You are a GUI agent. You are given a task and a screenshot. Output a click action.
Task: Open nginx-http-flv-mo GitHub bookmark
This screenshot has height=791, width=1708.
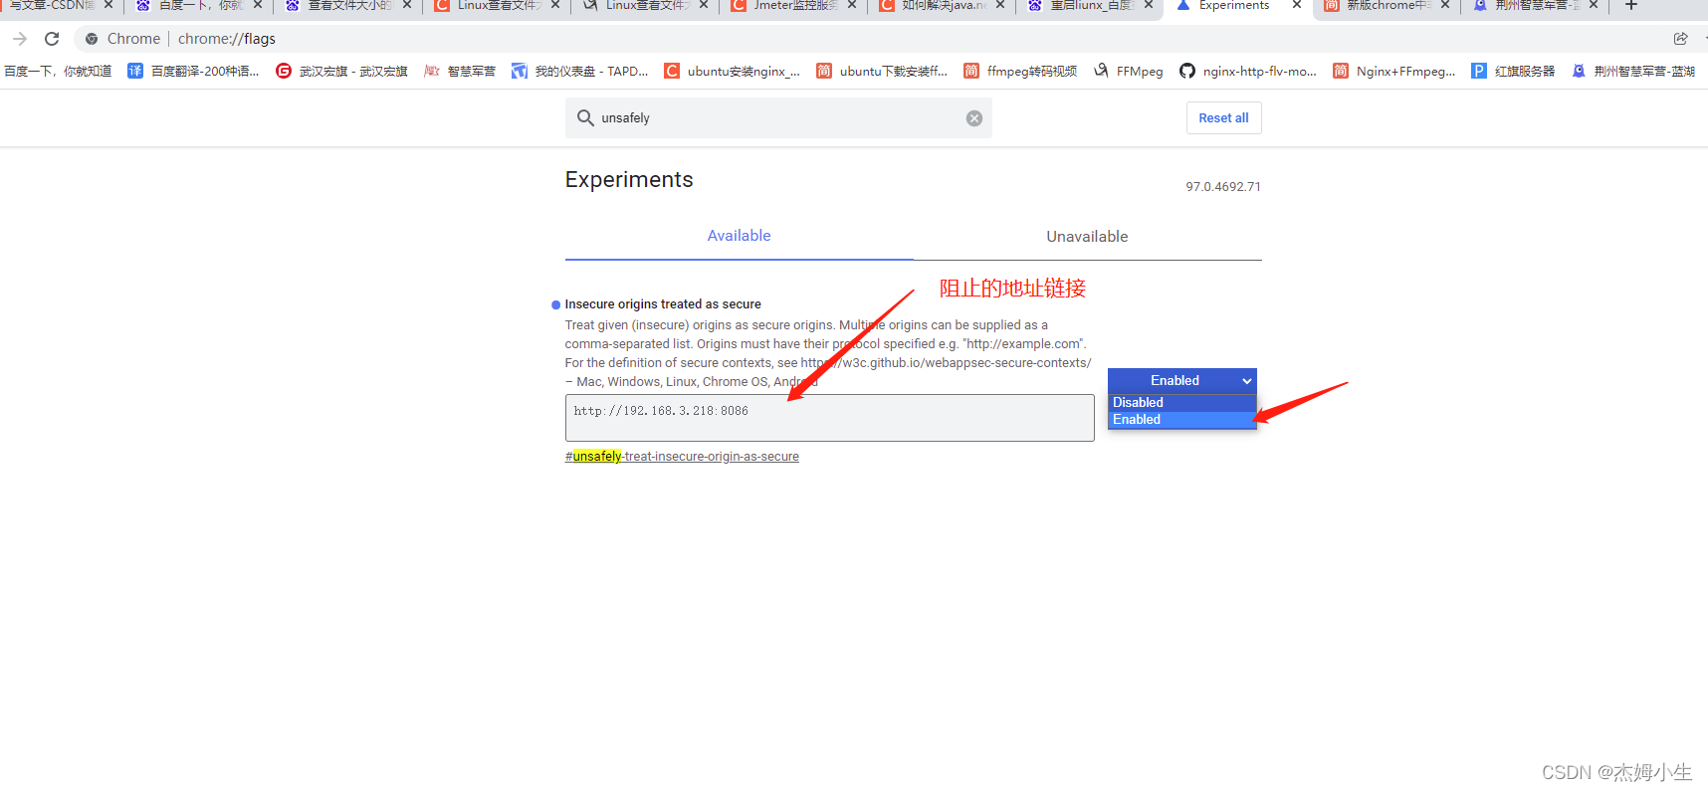(x=1248, y=71)
